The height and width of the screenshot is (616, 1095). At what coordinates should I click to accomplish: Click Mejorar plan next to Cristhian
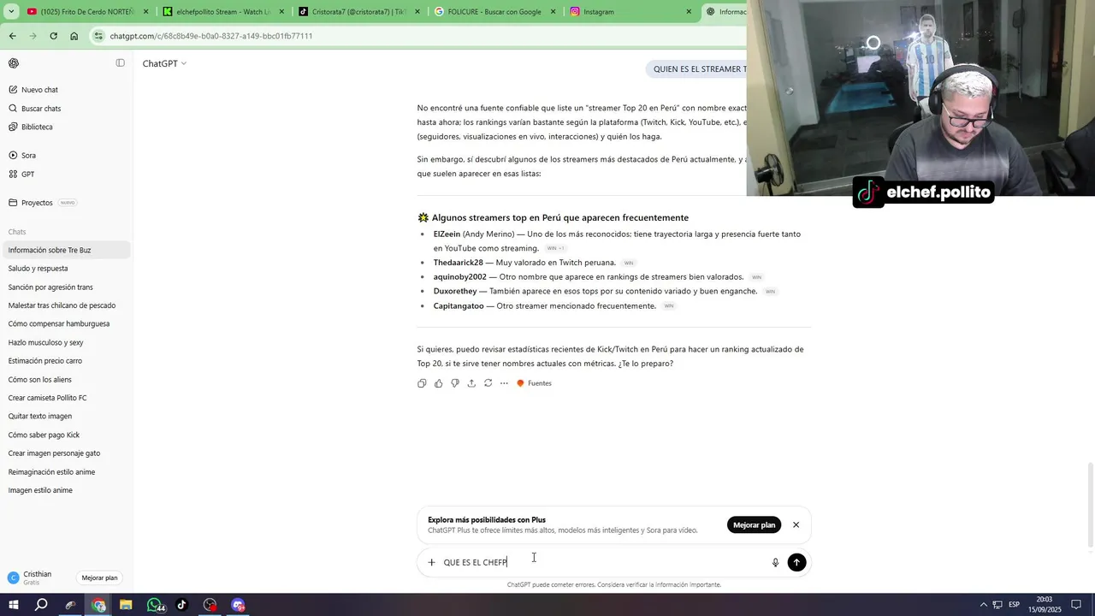click(x=100, y=577)
